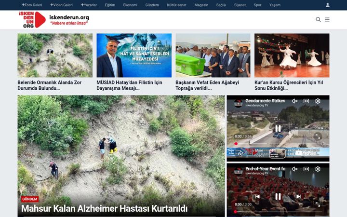Click the Gendarmerie Strikes video title
Image resolution: width=347 pixels, height=217 pixels.
[265, 101]
